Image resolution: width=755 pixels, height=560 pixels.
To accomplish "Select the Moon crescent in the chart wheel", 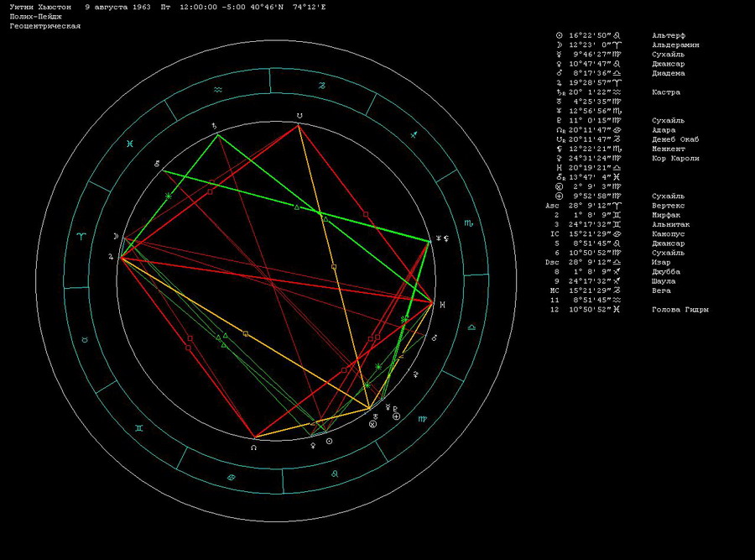I will pyautogui.click(x=116, y=236).
